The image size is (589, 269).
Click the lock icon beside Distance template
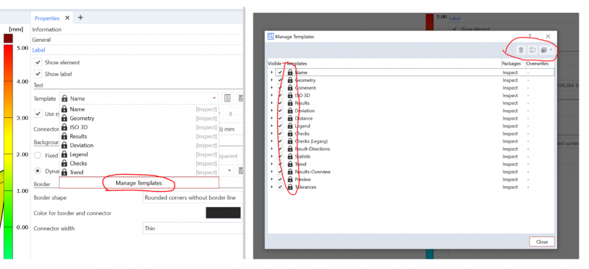tap(290, 118)
